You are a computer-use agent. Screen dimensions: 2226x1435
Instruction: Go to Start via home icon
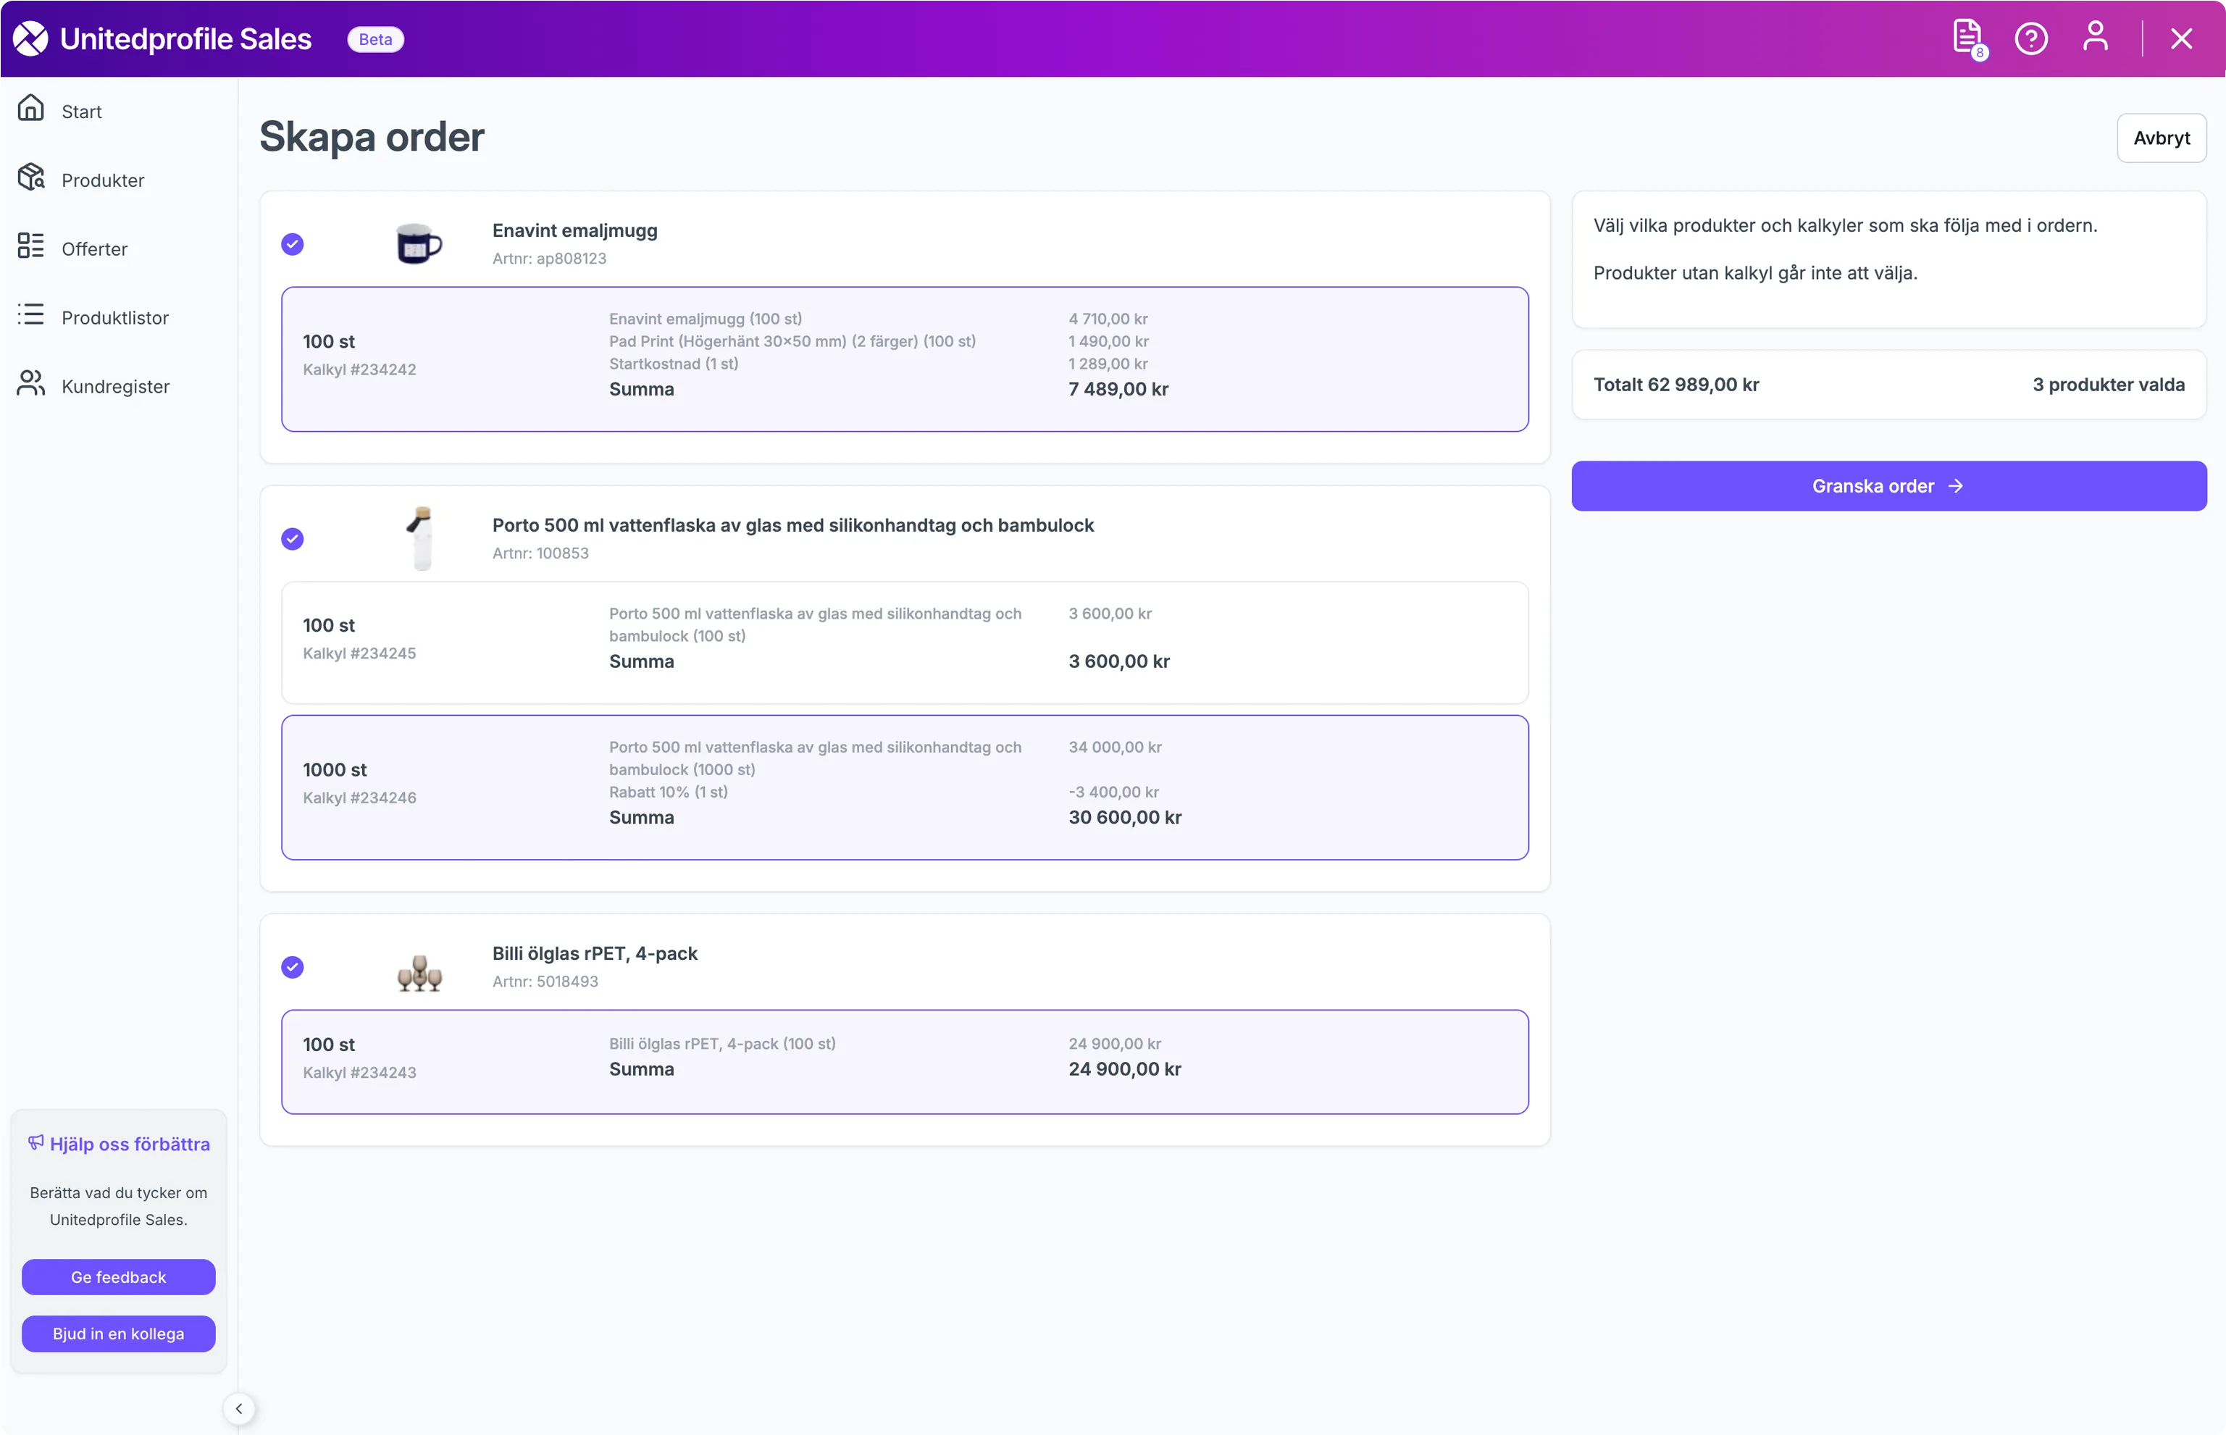click(30, 108)
